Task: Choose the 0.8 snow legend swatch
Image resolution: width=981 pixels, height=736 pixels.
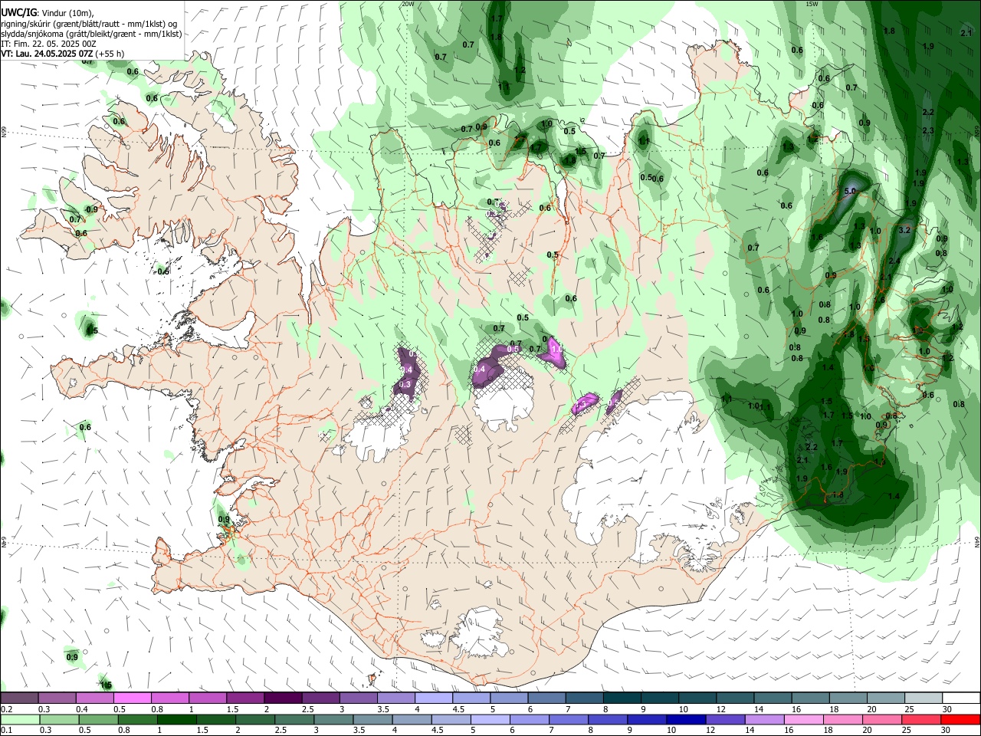Action: click(x=170, y=698)
